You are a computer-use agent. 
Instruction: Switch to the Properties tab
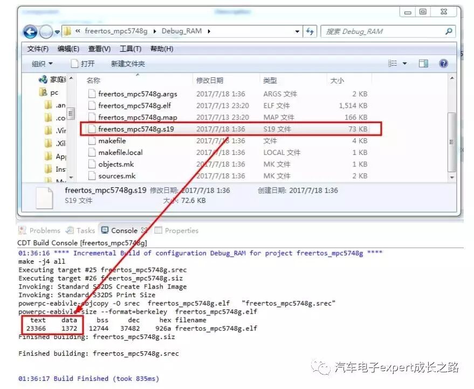pos(176,230)
